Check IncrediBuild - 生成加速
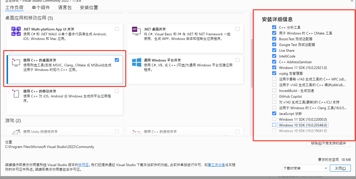The image size is (356, 179). (x=274, y=91)
